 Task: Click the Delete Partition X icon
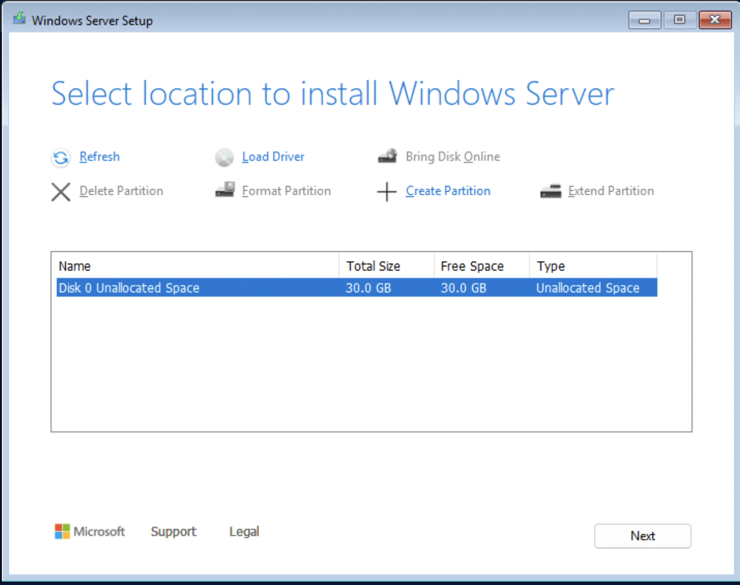pos(61,192)
